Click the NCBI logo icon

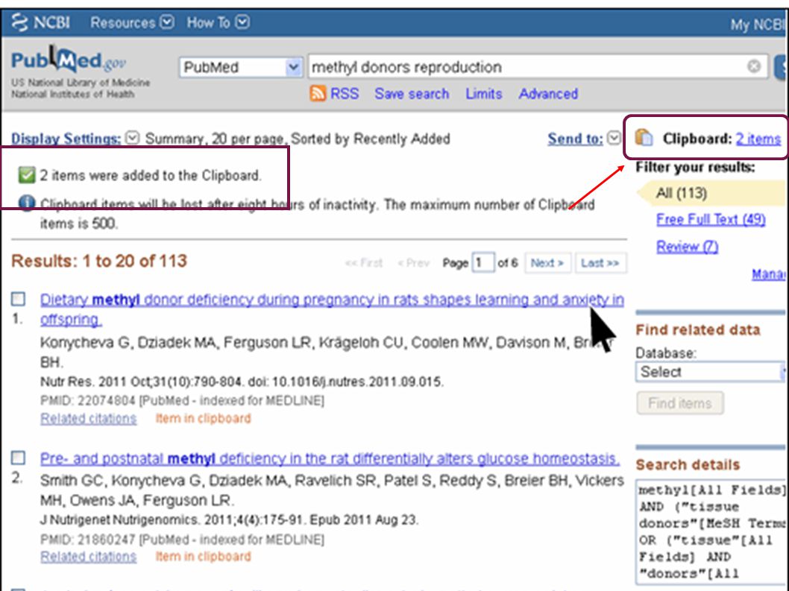tap(19, 22)
